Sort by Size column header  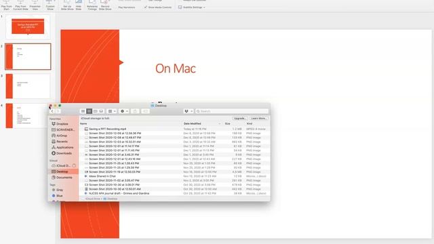[x=228, y=123]
